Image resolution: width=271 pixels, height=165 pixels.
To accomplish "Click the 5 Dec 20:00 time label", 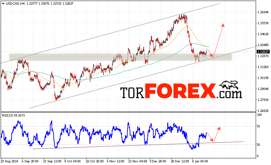I will 158,161.
